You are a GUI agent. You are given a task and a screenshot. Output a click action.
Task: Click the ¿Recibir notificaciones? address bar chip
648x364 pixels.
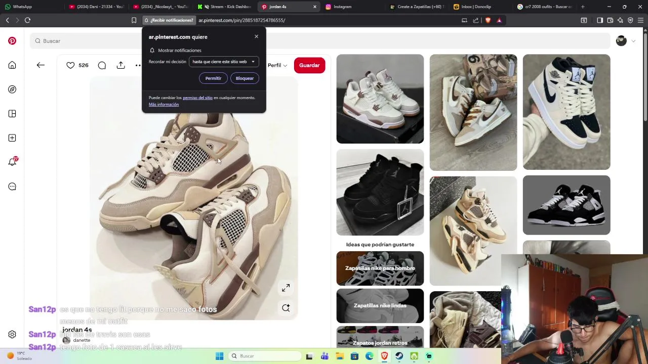[169, 20]
